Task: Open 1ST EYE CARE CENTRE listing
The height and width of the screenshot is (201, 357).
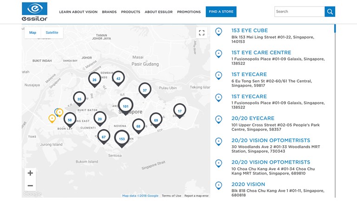Action: click(x=261, y=52)
